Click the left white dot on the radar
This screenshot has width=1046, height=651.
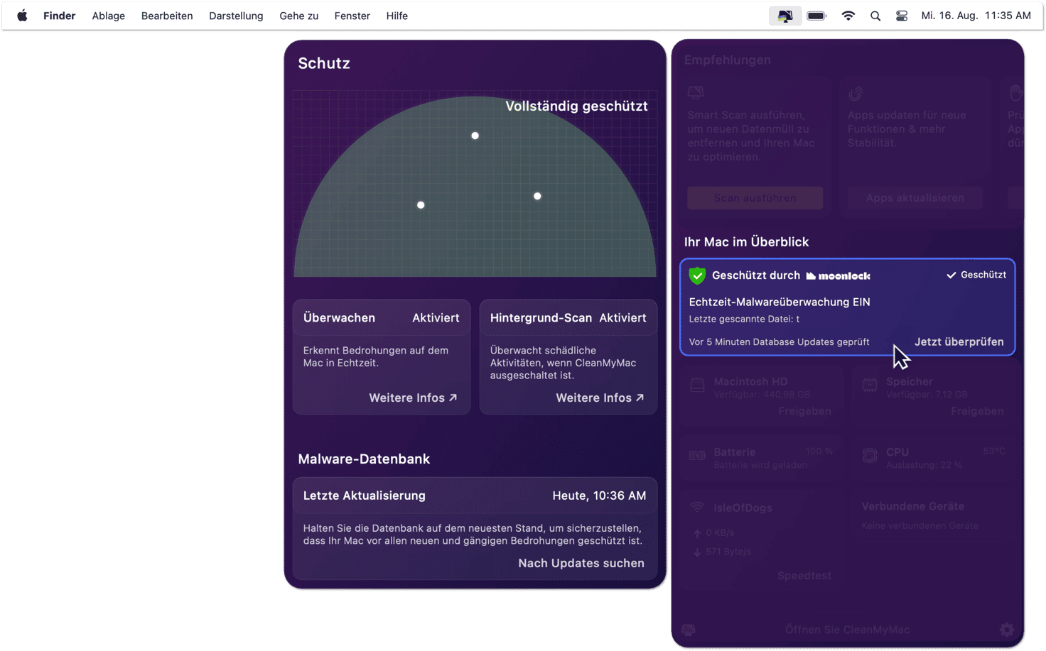pos(421,205)
